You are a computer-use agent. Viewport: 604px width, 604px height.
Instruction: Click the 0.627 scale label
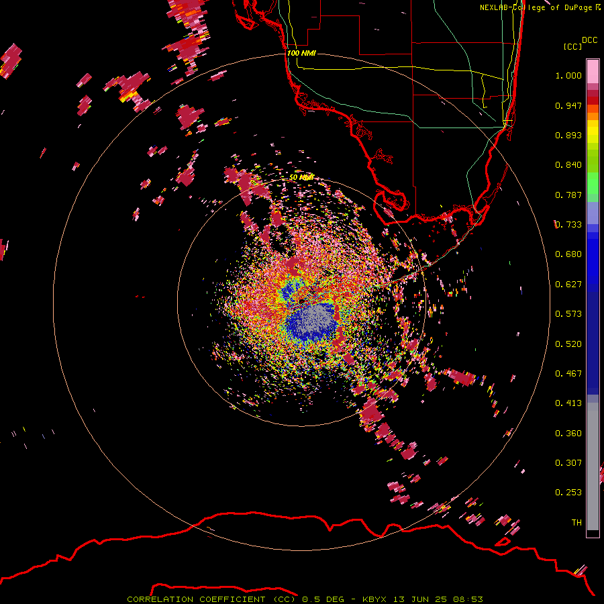(x=568, y=285)
